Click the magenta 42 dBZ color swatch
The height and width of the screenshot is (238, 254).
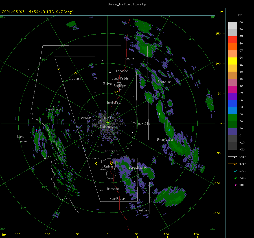click(233, 89)
